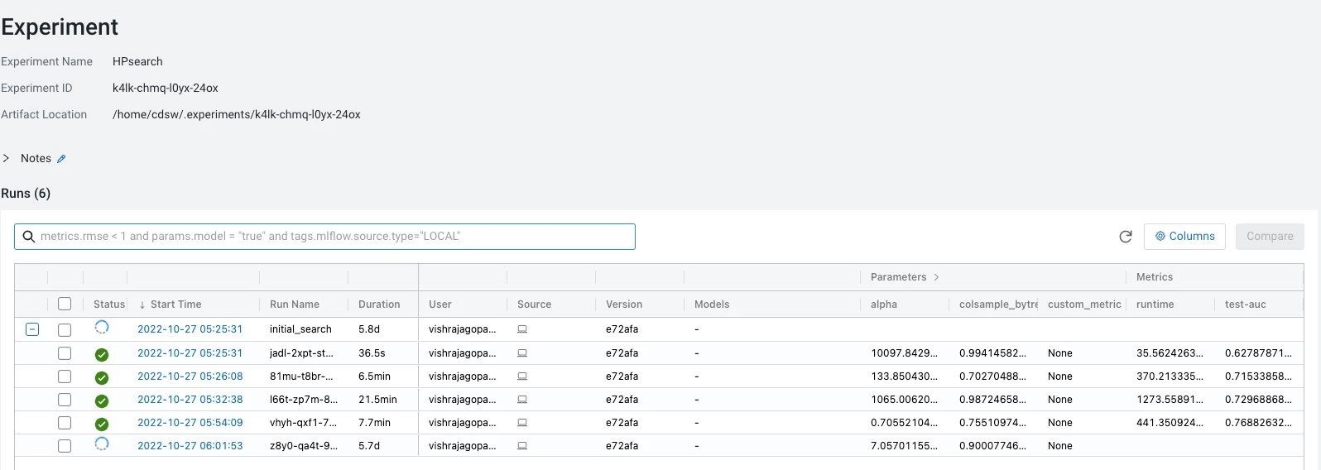1321x470 pixels.
Task: Click the User column header
Action: click(440, 305)
